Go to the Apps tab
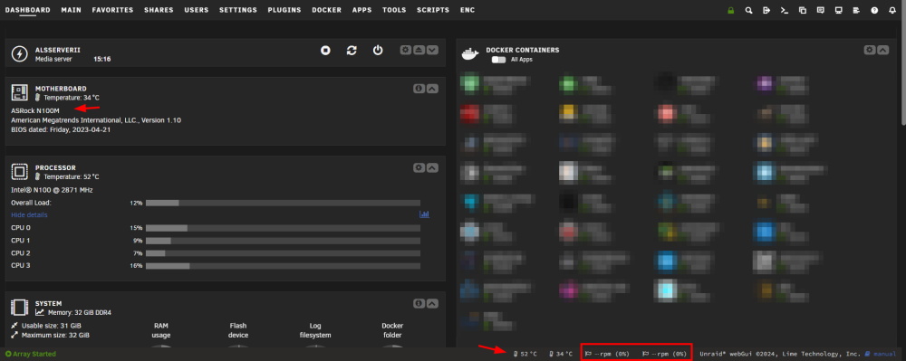This screenshot has height=361, width=906. (x=361, y=10)
